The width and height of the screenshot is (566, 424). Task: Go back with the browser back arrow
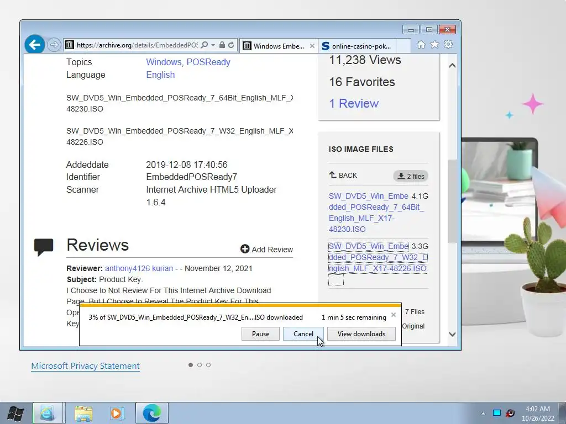coord(35,45)
